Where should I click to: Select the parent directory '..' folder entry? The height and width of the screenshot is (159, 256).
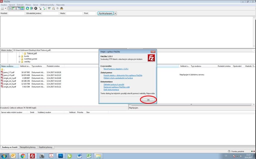point(3,69)
